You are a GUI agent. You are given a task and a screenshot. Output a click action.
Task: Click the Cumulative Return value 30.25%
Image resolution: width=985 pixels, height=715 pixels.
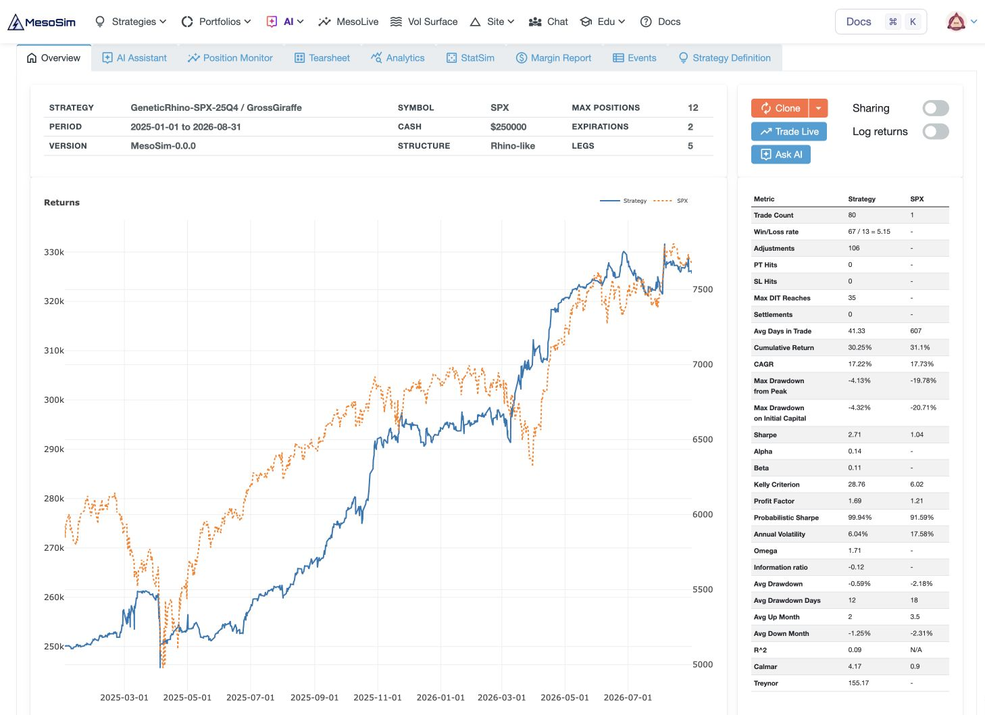point(860,348)
